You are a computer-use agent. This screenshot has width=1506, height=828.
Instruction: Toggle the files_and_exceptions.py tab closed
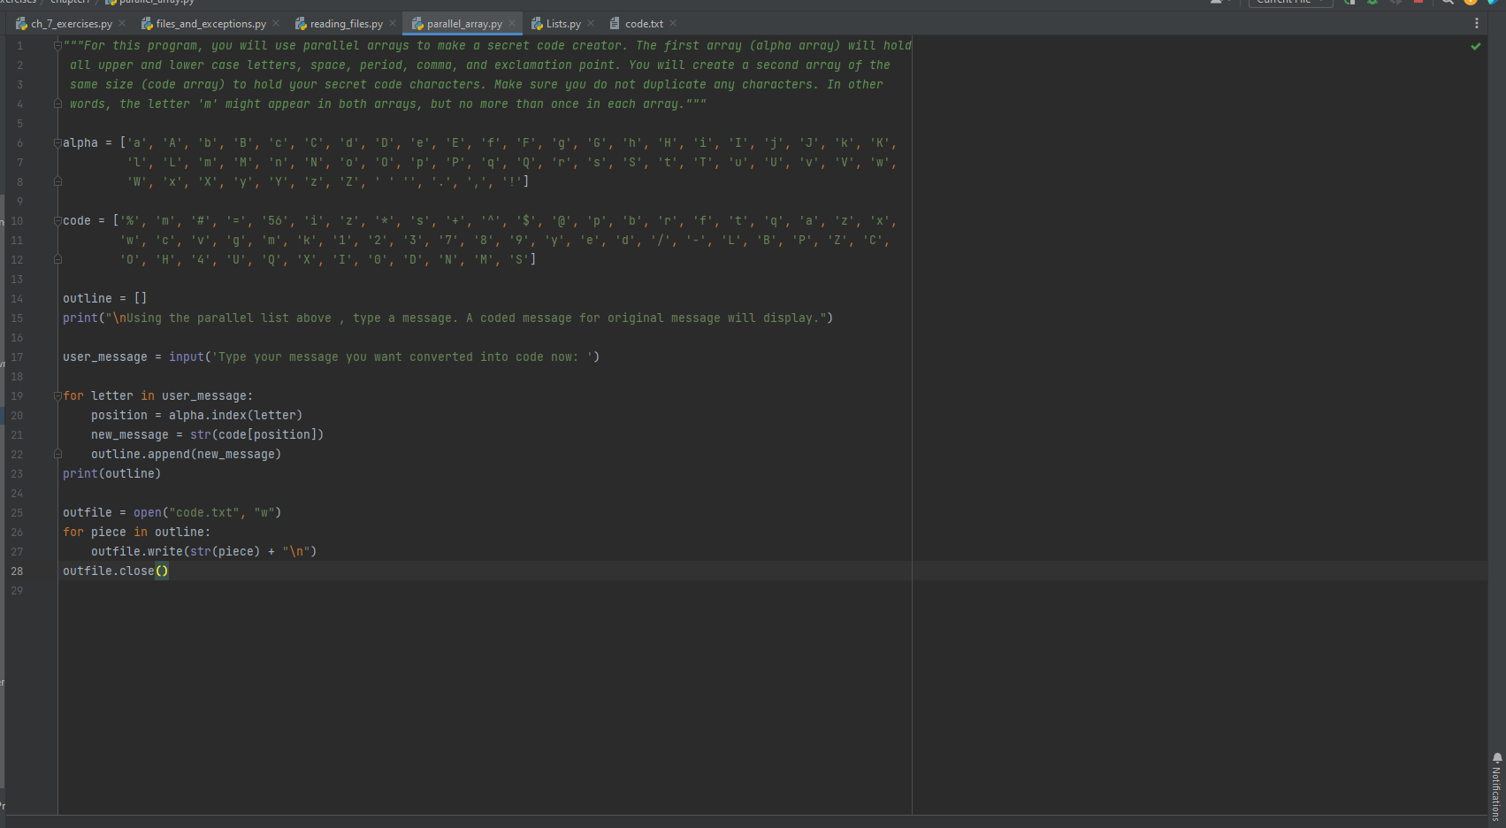[276, 23]
